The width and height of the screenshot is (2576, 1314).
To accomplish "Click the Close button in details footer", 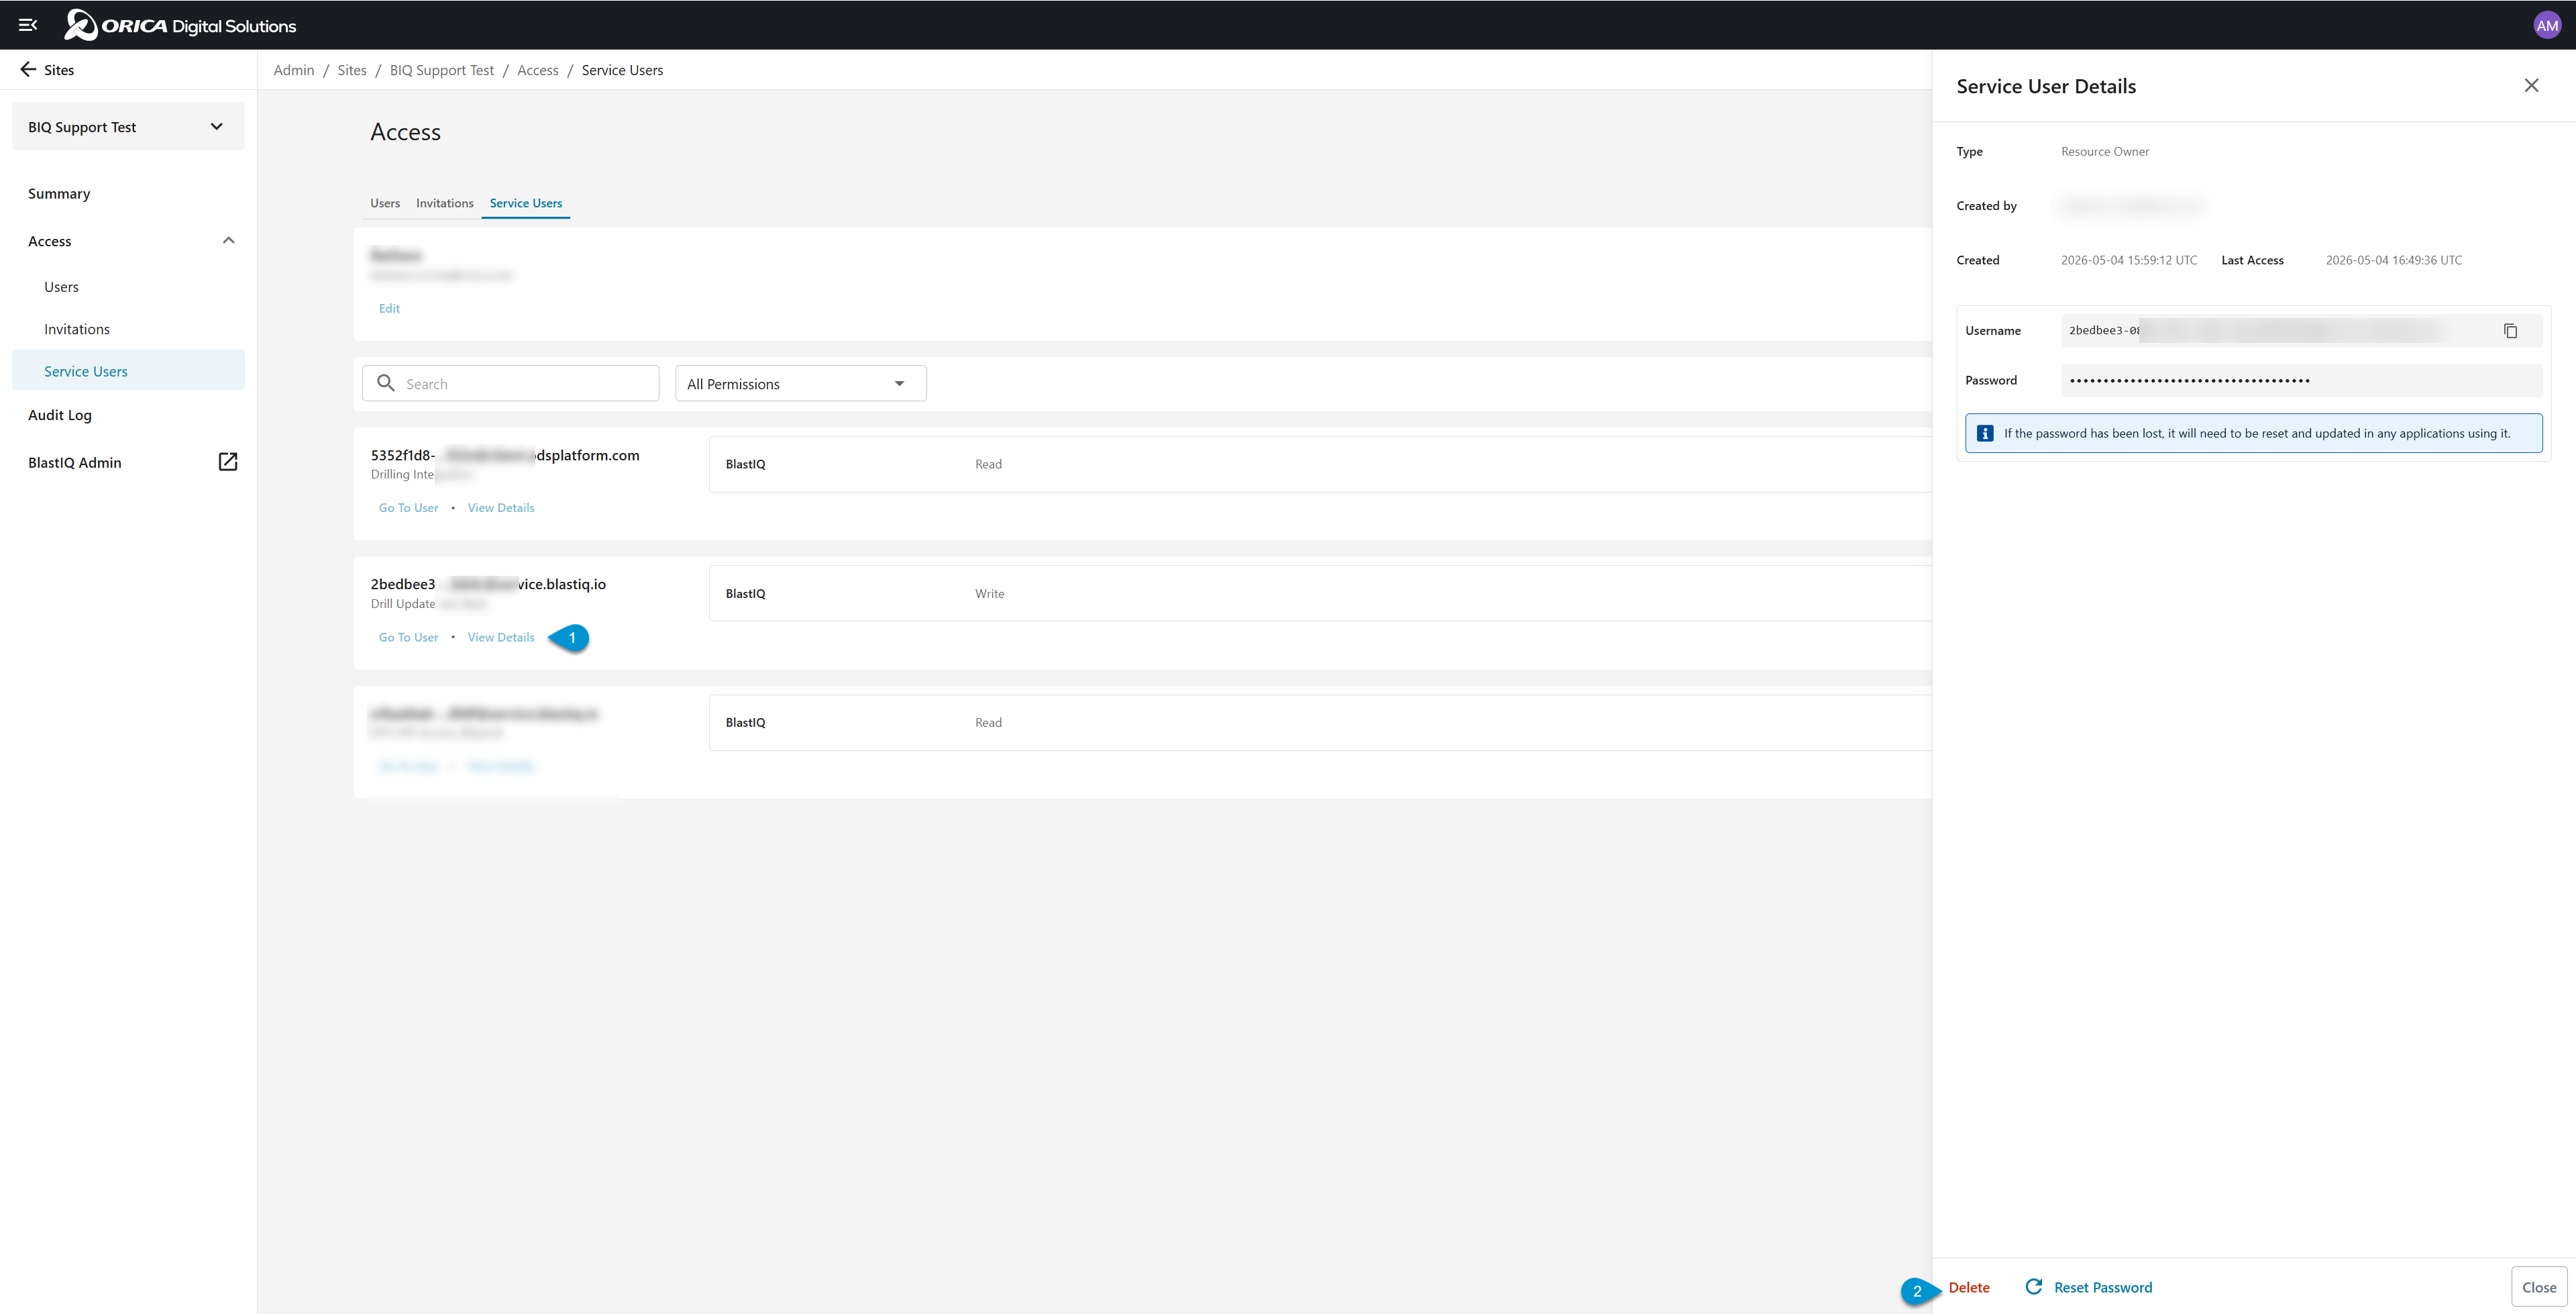I will tap(2538, 1287).
